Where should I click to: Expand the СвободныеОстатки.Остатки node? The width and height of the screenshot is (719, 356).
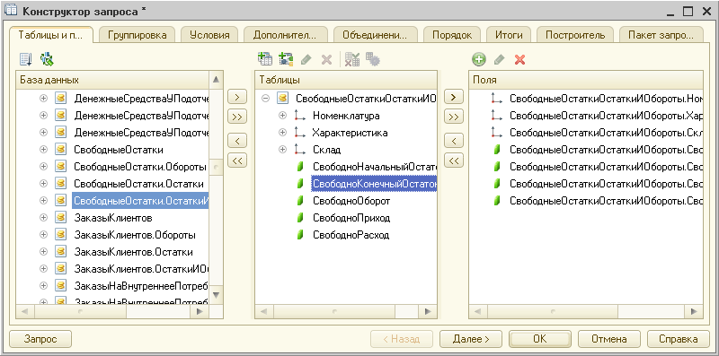(x=43, y=184)
